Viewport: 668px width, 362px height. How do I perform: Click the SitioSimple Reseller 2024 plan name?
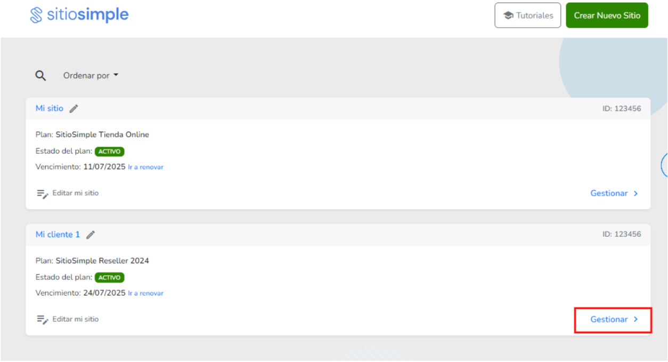102,261
